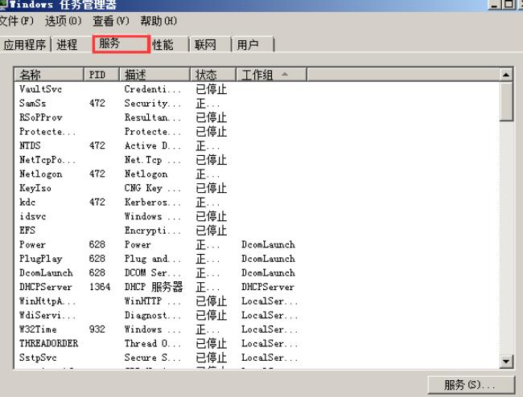Select the SamSs service row
The image size is (523, 397).
(257, 103)
